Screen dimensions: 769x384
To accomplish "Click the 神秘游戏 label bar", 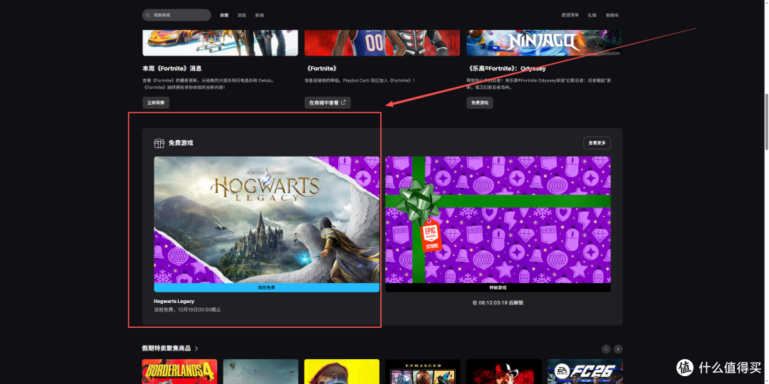I will 498,287.
